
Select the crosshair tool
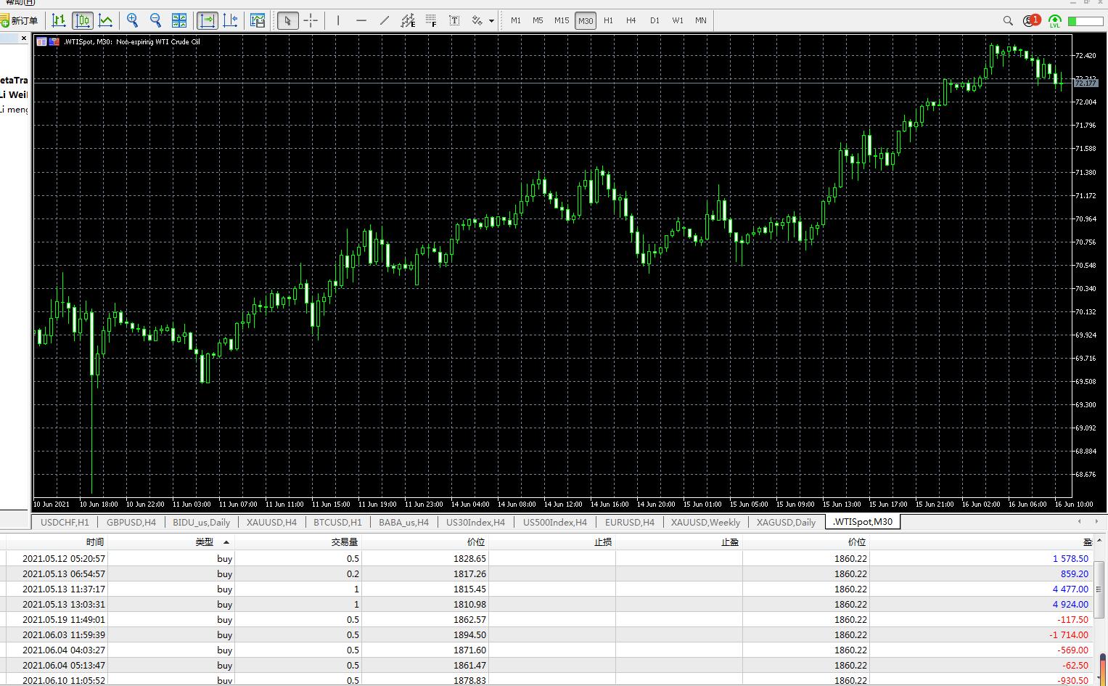pos(311,20)
